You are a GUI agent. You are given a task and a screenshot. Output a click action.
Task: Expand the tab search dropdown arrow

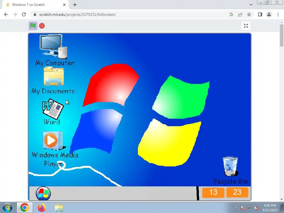pos(251,5)
